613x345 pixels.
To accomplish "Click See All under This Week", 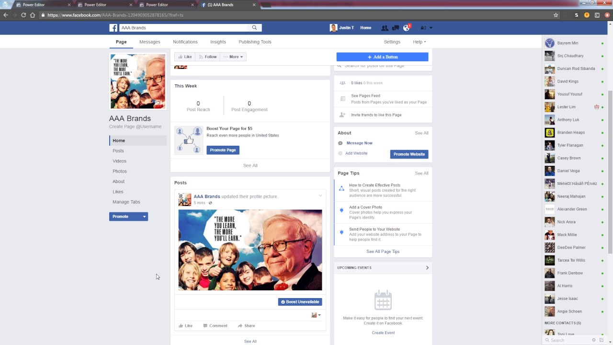I will [250, 166].
